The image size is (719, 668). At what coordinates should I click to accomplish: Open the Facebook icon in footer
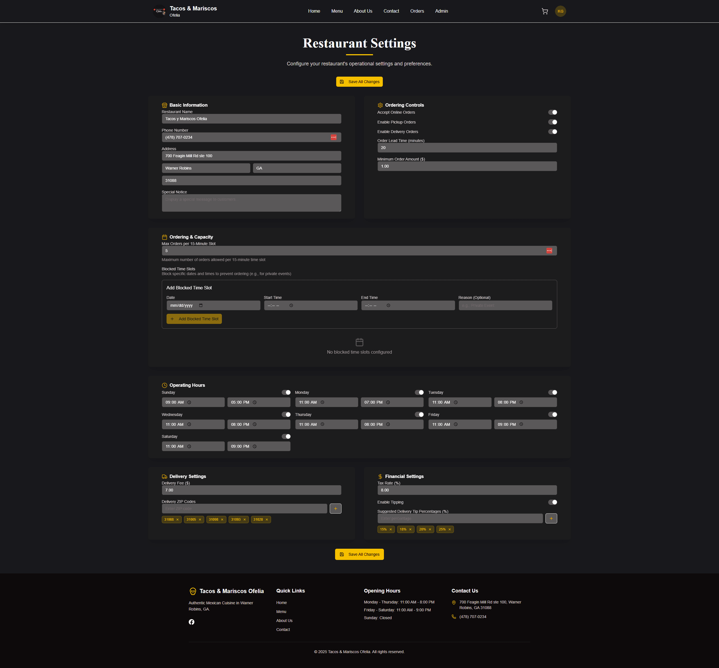(191, 622)
